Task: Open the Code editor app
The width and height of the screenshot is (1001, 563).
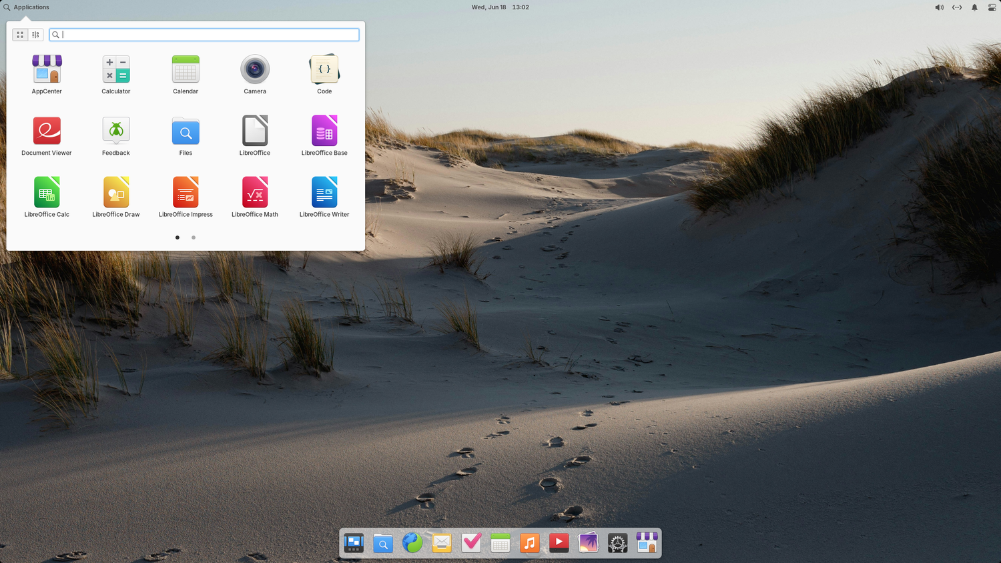Action: tap(324, 75)
